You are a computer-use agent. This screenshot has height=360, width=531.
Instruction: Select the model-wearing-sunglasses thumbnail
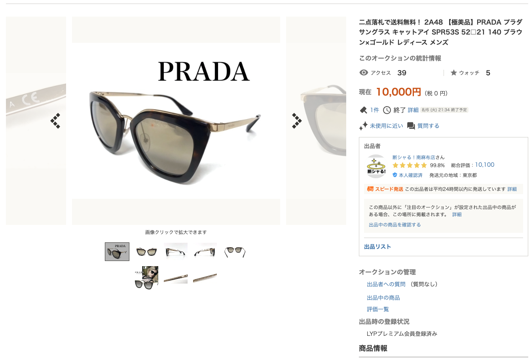(146, 278)
